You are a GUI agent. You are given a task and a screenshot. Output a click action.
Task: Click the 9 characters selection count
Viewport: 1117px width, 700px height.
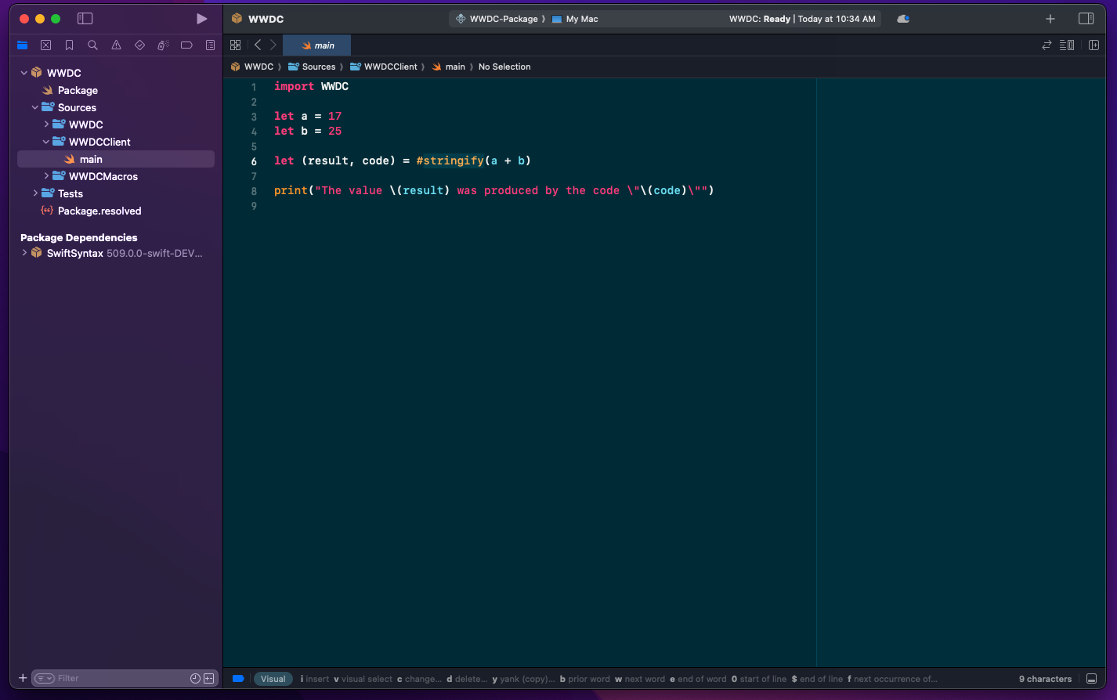(1045, 679)
